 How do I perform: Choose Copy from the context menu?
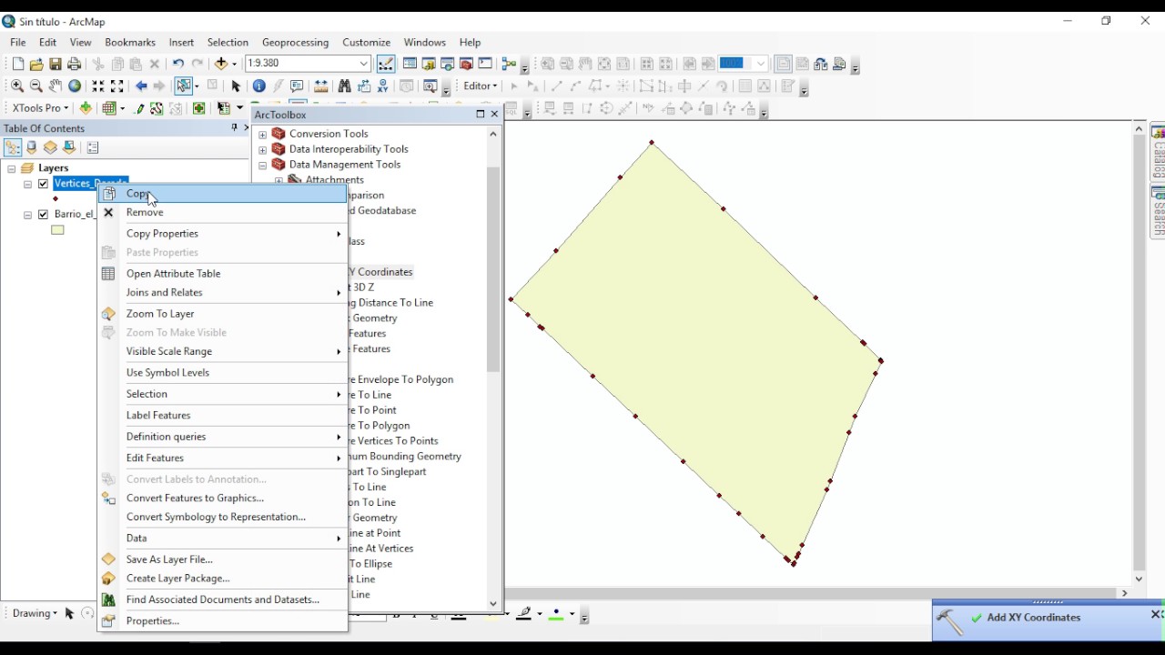click(222, 194)
